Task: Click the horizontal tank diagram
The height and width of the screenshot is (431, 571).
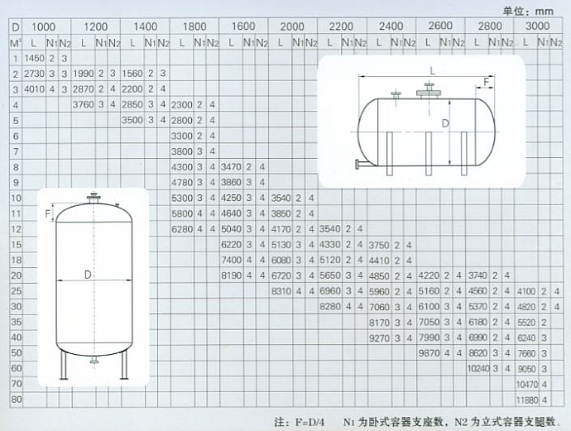Action: point(422,121)
